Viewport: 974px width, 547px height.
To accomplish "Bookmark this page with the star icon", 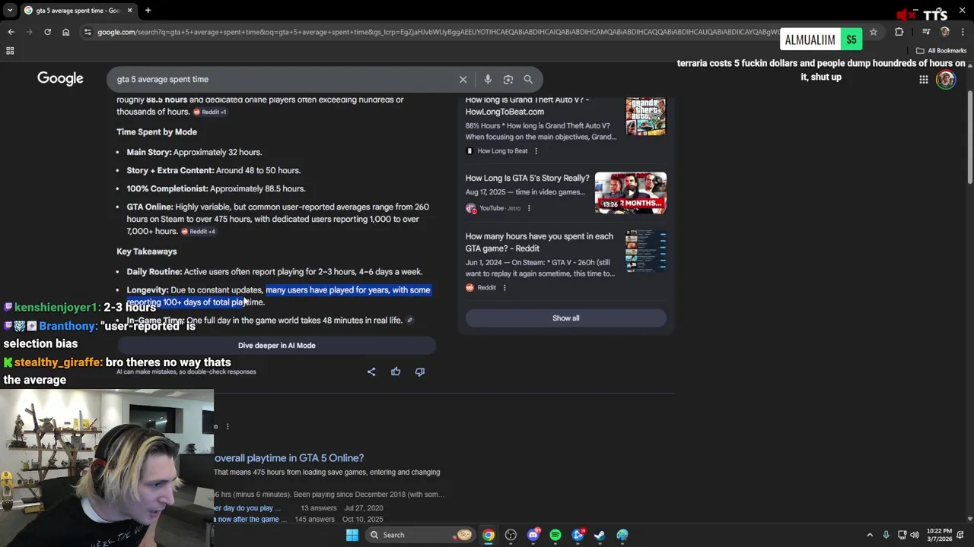I will (x=874, y=32).
